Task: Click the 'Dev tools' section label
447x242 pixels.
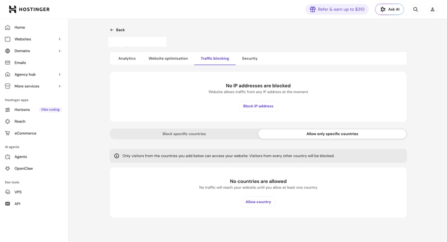Action: [x=12, y=182]
